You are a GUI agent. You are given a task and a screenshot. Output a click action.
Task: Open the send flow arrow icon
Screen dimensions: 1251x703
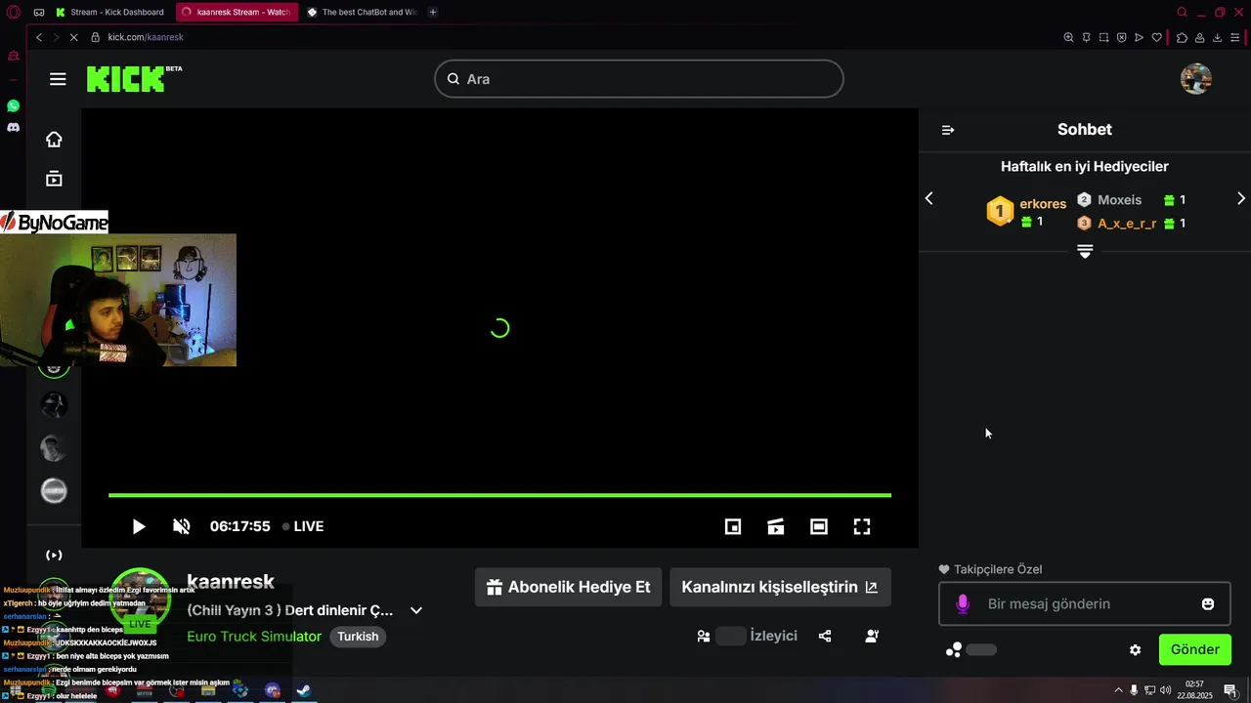tap(1139, 37)
